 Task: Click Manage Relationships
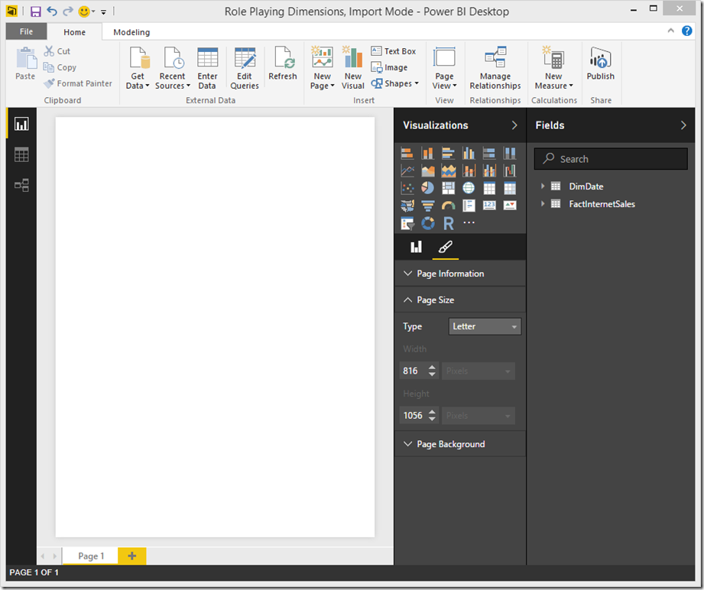(x=495, y=68)
